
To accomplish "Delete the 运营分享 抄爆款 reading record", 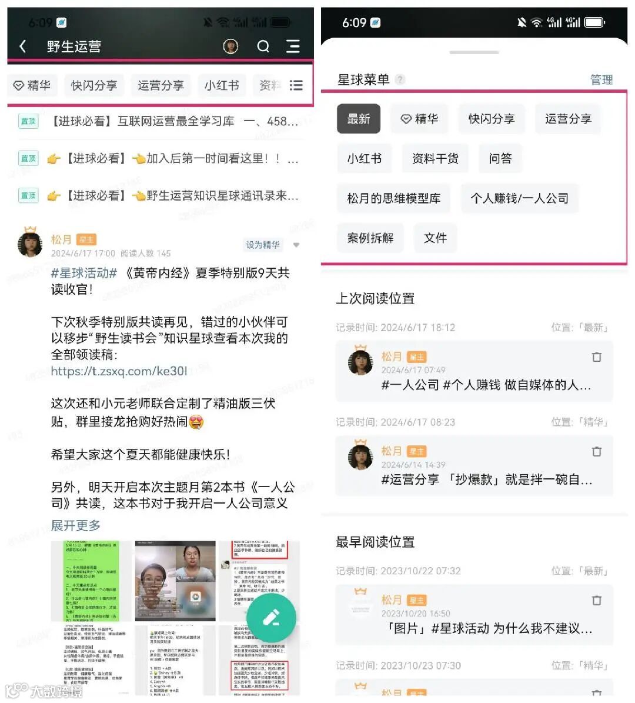I will point(596,451).
